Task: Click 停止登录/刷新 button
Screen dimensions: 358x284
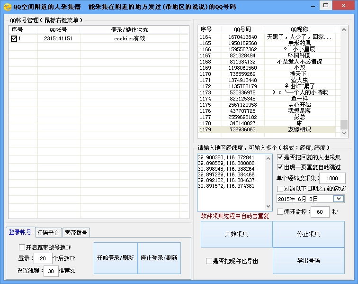Action: click(x=159, y=258)
